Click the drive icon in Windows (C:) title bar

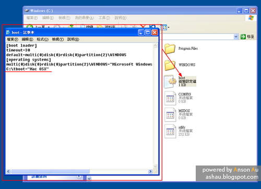point(27,10)
